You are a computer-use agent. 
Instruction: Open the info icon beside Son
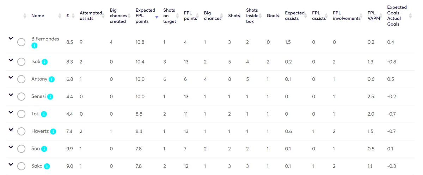(44, 149)
